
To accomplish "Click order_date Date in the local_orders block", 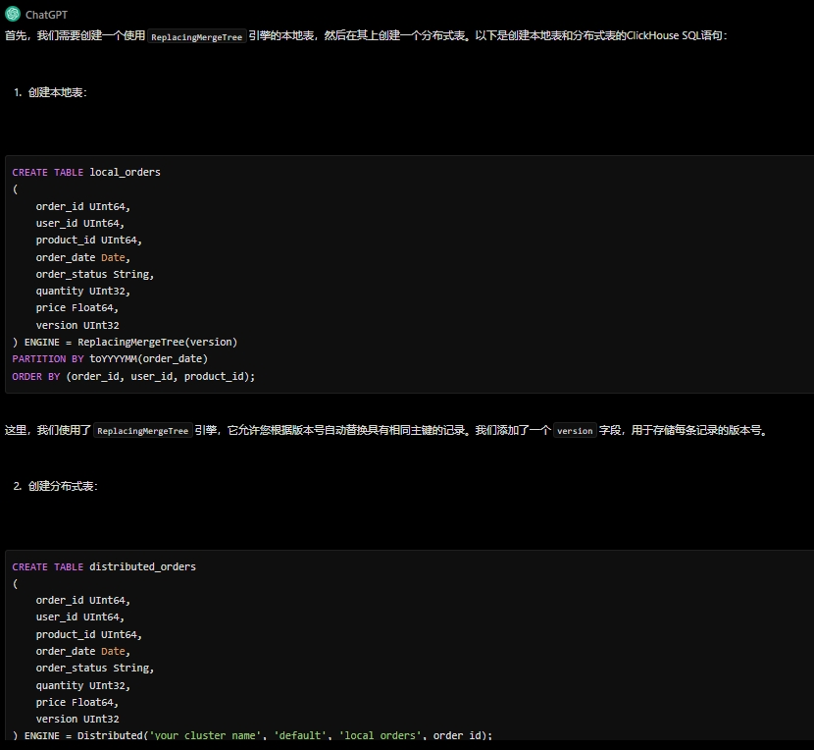I will point(83,257).
